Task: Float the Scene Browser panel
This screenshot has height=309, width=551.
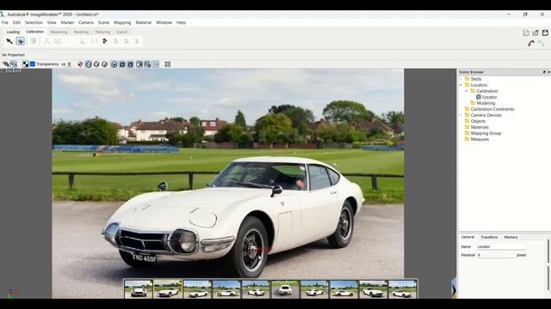Action: click(x=544, y=72)
